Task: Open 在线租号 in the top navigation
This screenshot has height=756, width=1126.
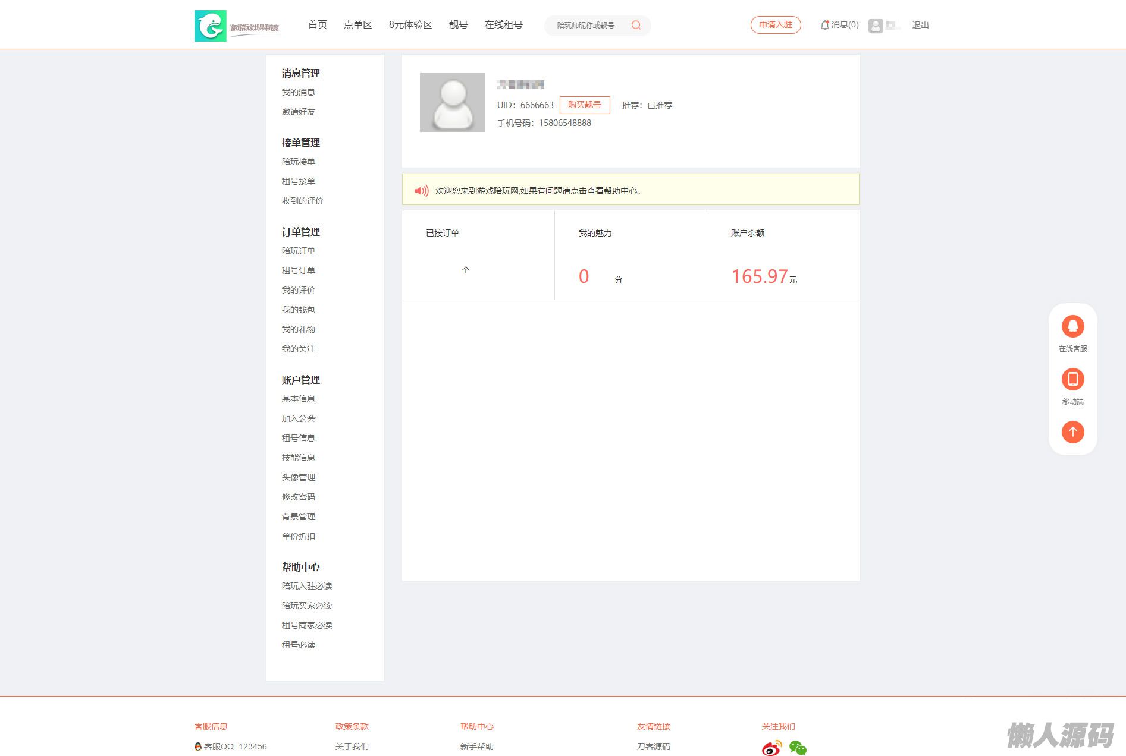Action: click(x=503, y=24)
